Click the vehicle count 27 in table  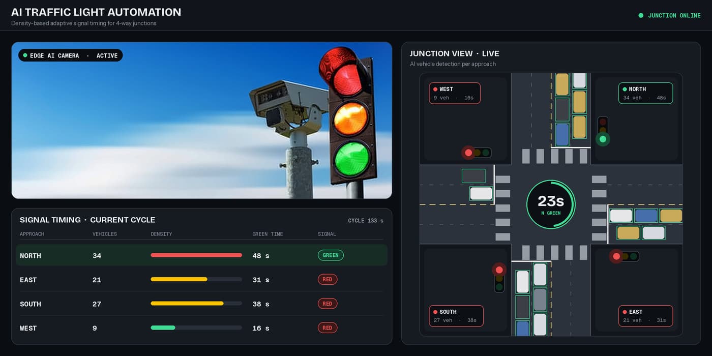97,304
